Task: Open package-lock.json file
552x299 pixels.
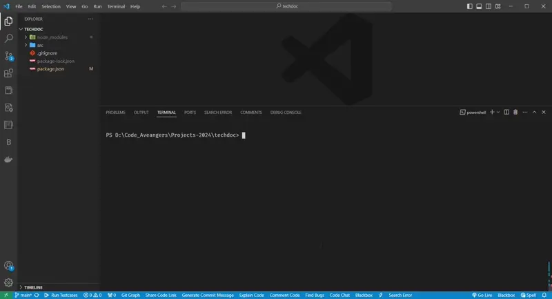Action: (58, 61)
